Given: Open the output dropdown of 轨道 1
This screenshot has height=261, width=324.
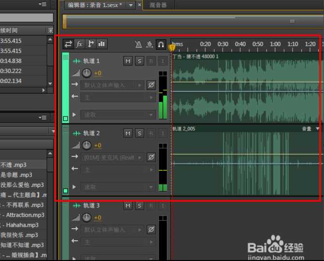Looking at the screenshot, I should [118, 97].
